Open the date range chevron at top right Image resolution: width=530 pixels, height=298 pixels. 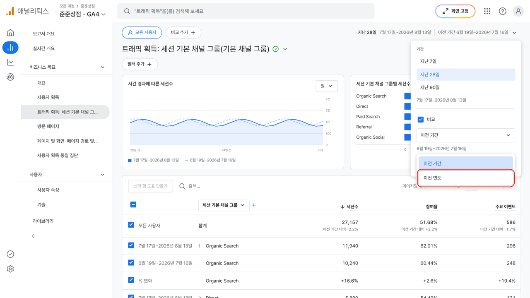(x=514, y=33)
